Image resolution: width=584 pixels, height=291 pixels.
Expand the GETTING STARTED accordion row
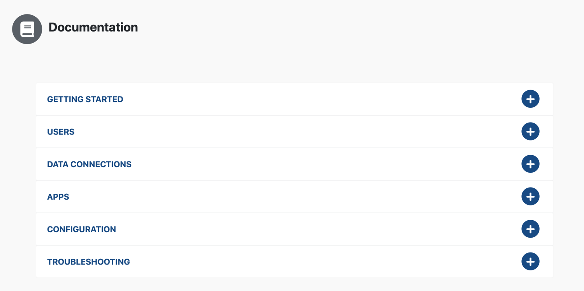294,99
